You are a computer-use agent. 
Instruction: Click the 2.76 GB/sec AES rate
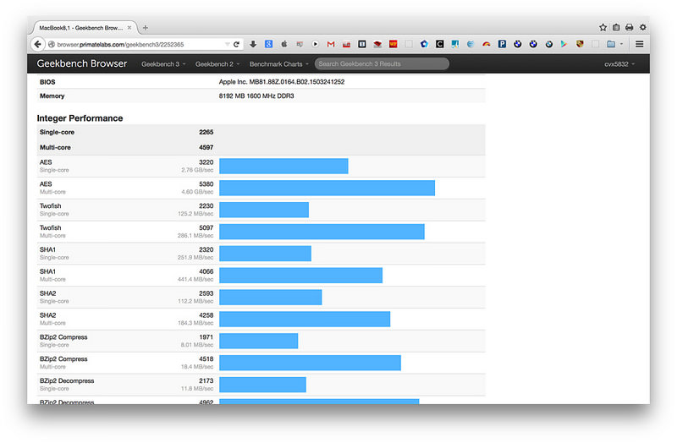197,170
